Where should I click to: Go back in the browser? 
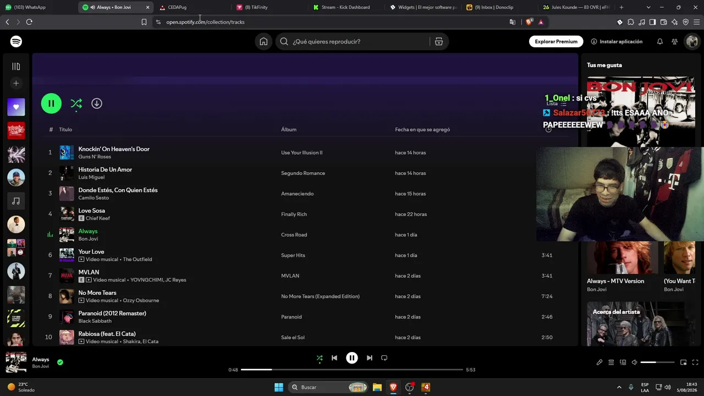pos(7,22)
